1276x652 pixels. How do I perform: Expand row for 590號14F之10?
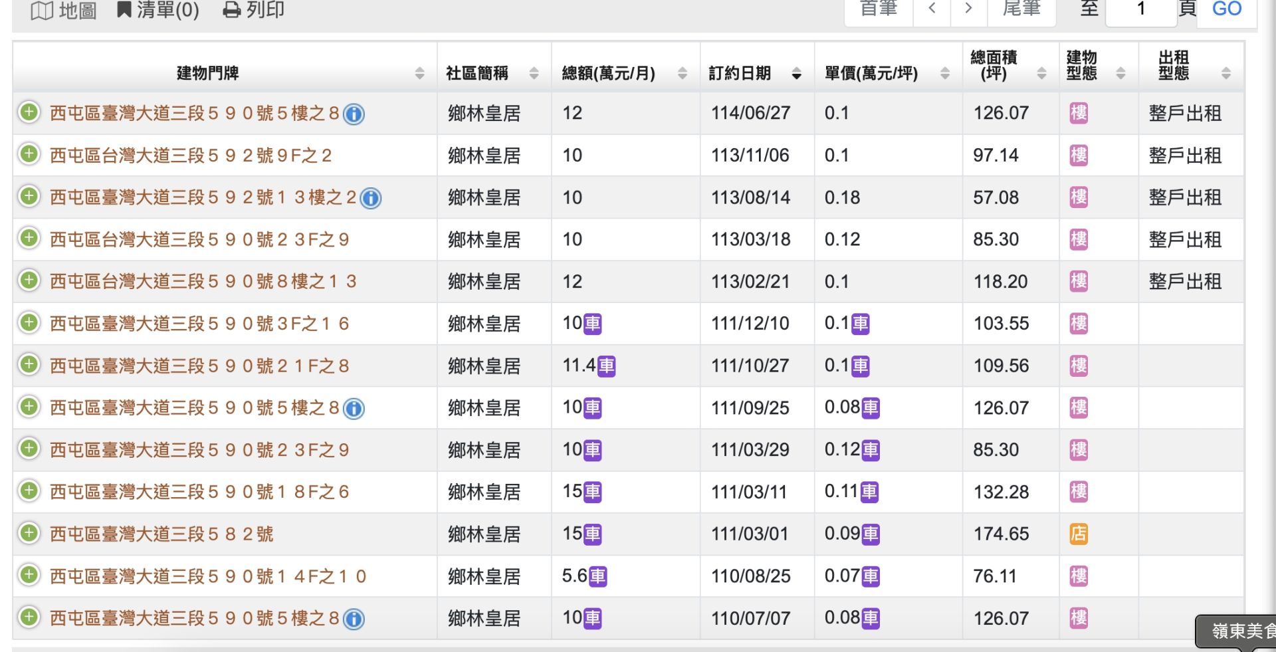(x=29, y=575)
